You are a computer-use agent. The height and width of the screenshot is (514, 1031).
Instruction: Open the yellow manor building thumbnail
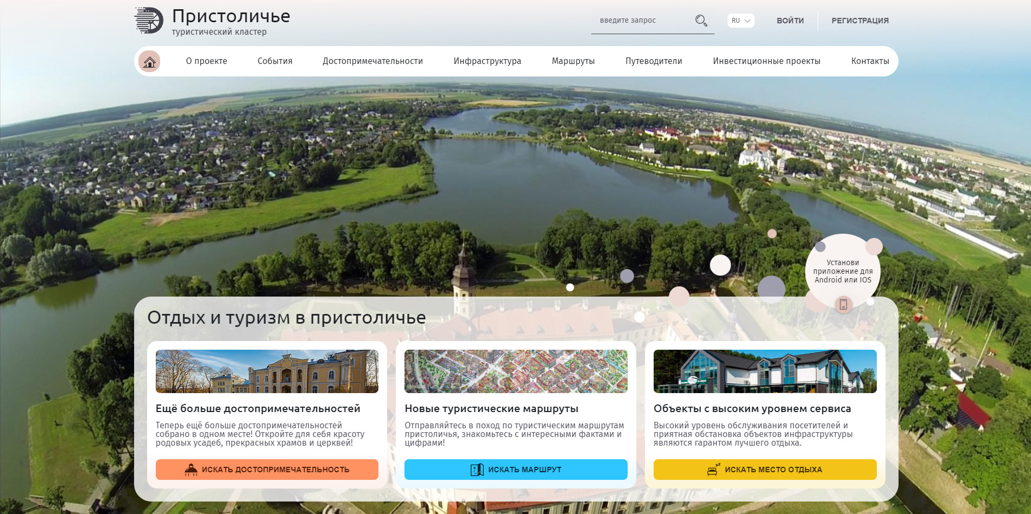coord(267,371)
